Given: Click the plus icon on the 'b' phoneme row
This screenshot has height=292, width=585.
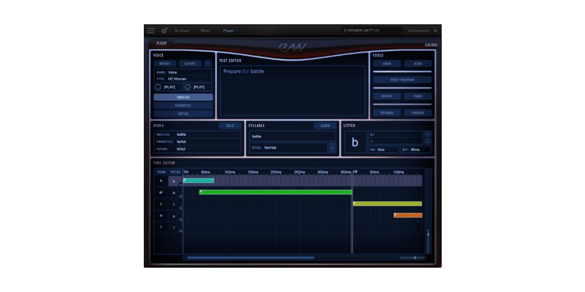Looking at the screenshot, I should [x=180, y=185].
